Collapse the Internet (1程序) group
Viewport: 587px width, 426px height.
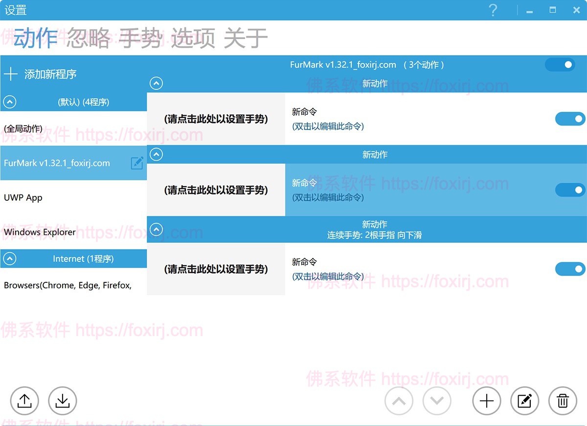click(9, 258)
